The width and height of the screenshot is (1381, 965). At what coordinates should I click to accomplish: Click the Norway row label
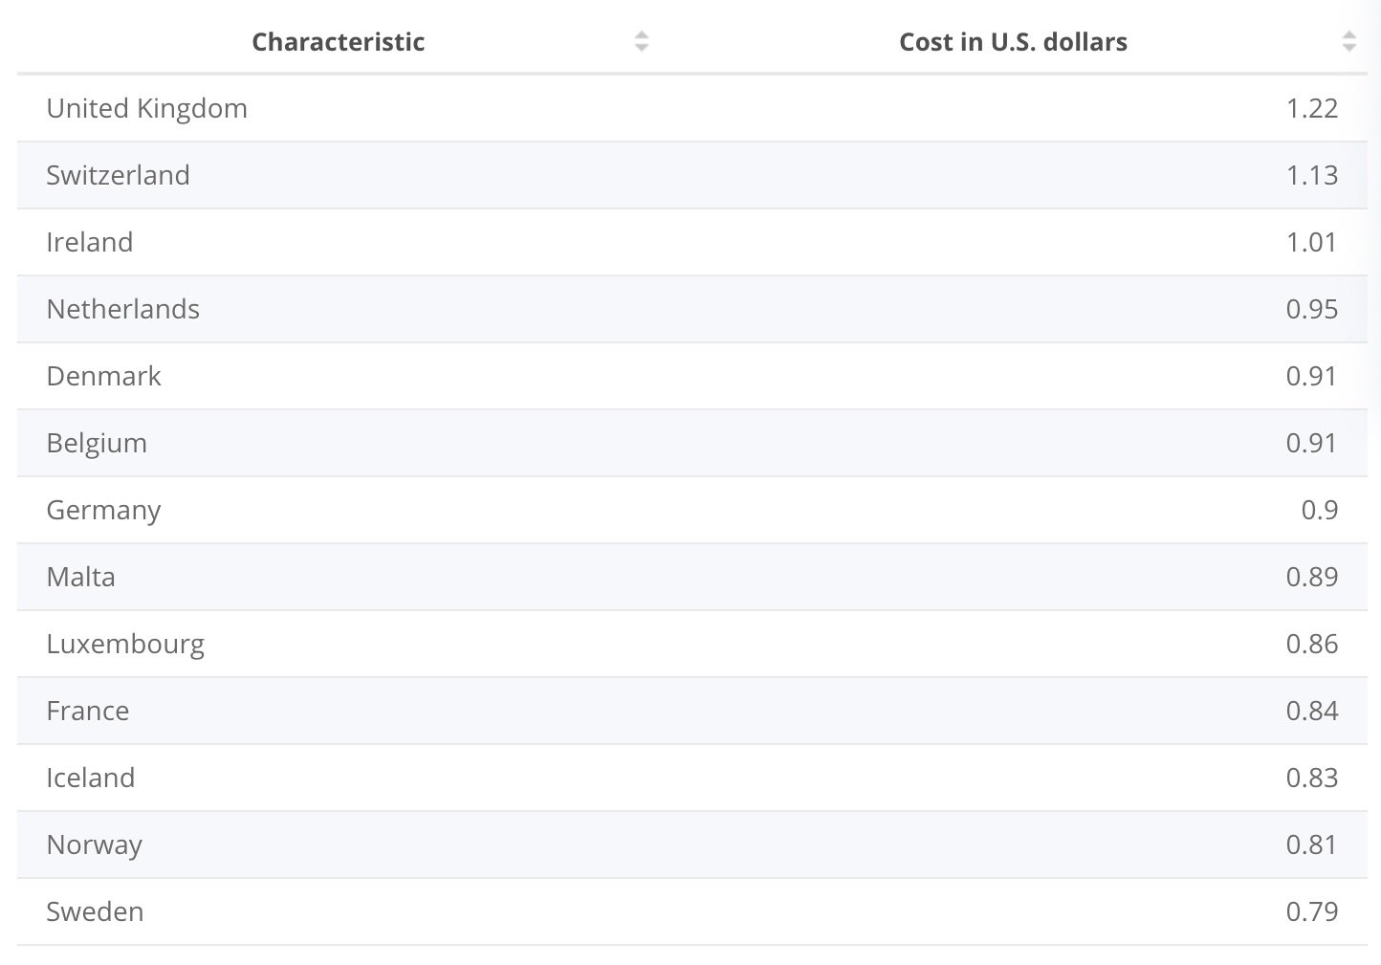pyautogui.click(x=95, y=845)
